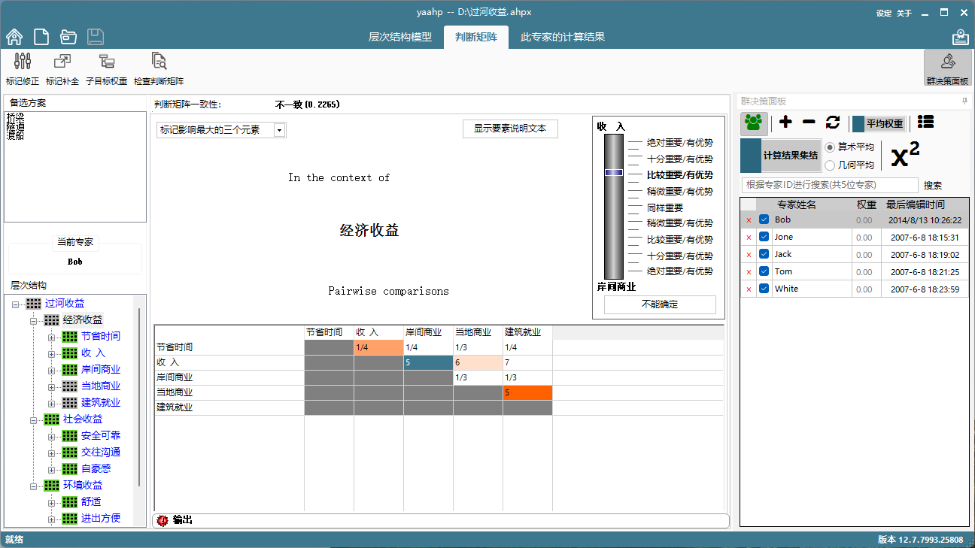Open the 标记影响最大的三个元素 dropdown
This screenshot has height=548, width=975.
point(279,130)
